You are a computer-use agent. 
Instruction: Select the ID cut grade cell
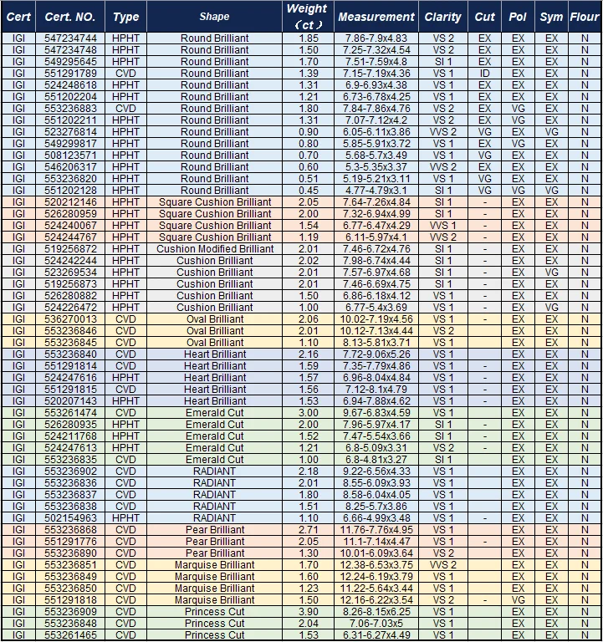[x=484, y=74]
